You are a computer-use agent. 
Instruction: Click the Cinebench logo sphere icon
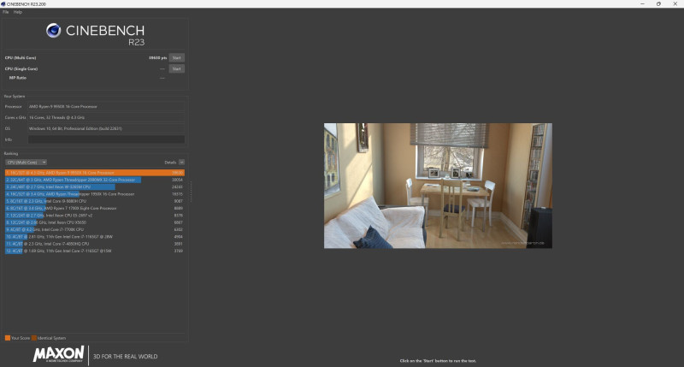pos(54,31)
